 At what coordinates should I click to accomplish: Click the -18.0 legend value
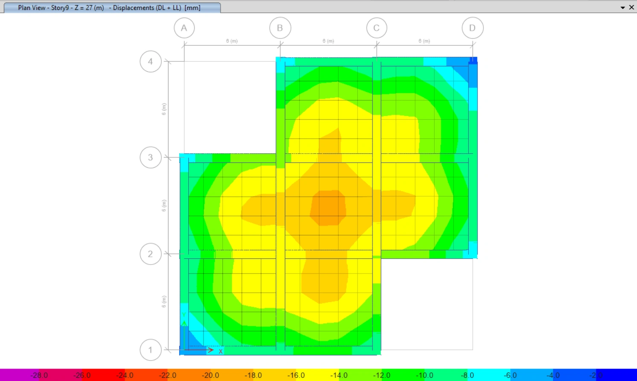coord(253,375)
